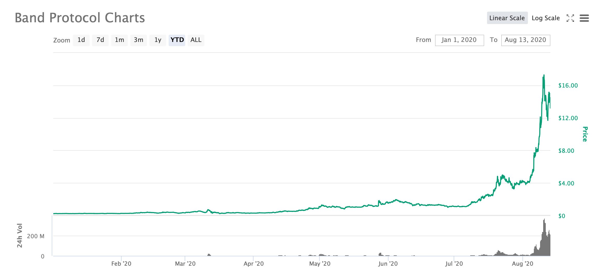This screenshot has height=275, width=598.
Task: Click the Price axis title
Action: [585, 134]
